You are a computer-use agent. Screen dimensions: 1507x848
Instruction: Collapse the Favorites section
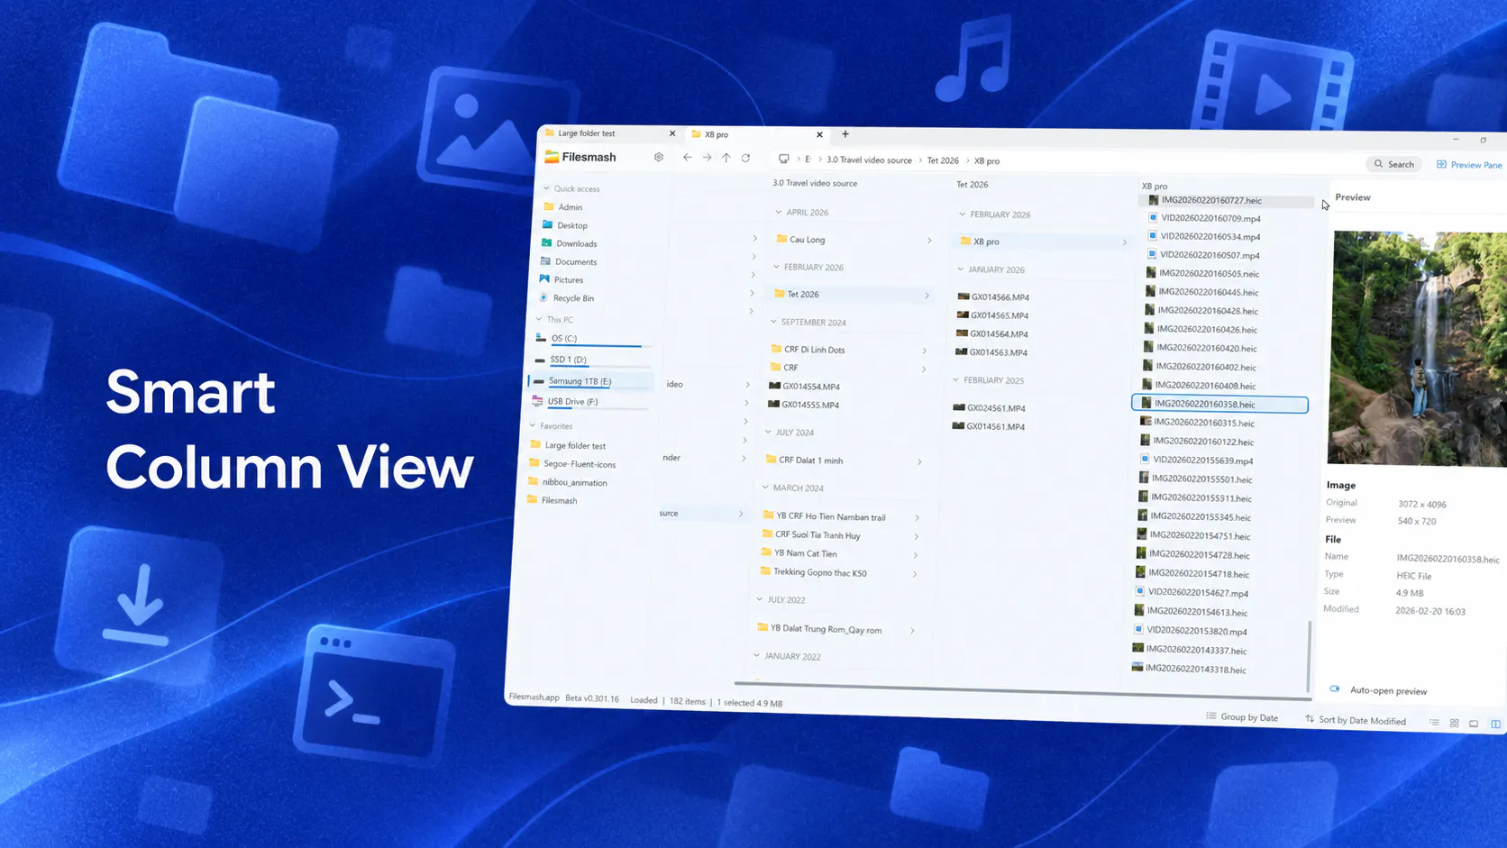[x=533, y=425]
